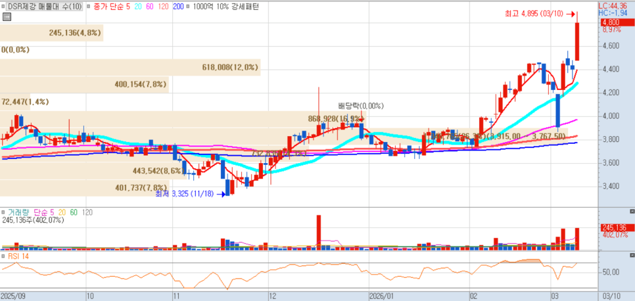Click the salmon 120-period price MA legend

[163, 7]
